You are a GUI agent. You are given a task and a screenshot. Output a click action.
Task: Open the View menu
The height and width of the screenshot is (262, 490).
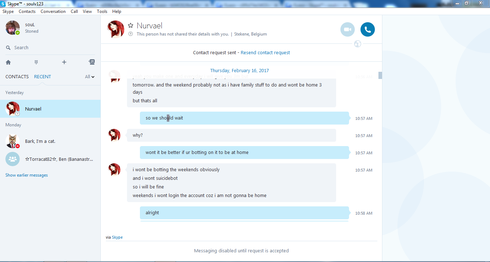click(88, 11)
